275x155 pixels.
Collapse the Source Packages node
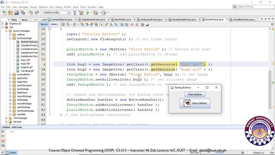click(x=6, y=31)
